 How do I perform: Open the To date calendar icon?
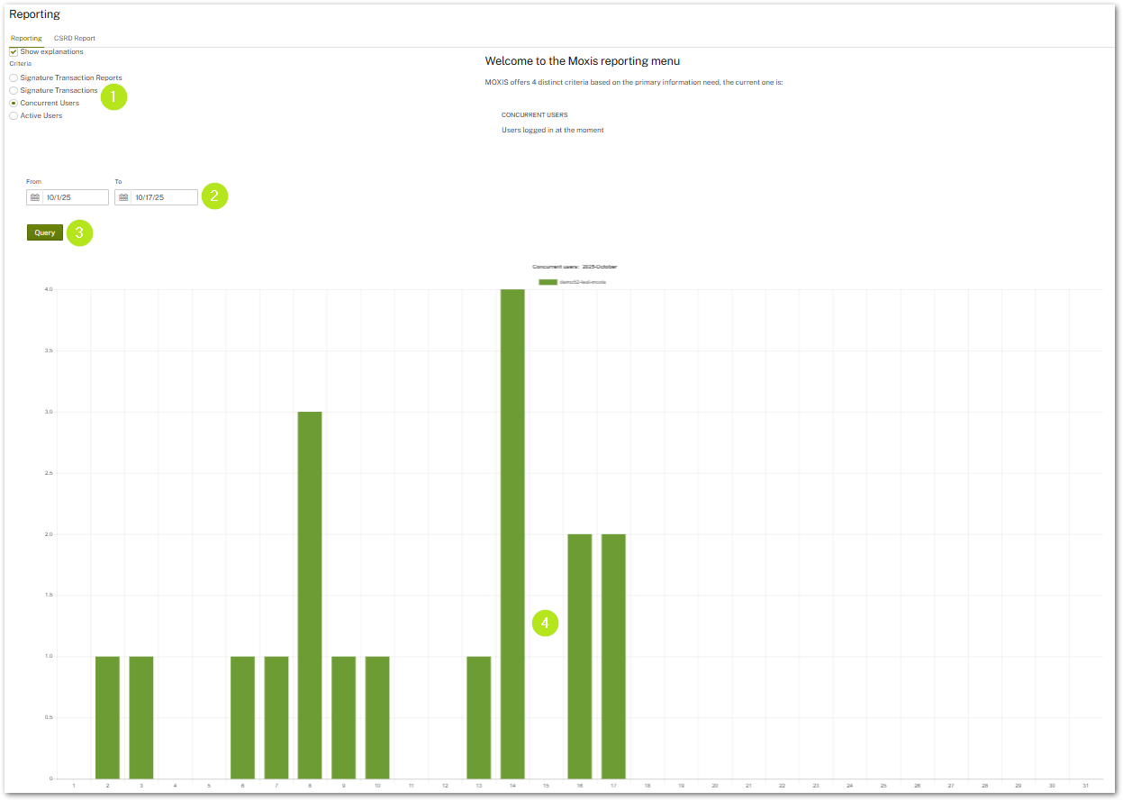click(x=123, y=197)
